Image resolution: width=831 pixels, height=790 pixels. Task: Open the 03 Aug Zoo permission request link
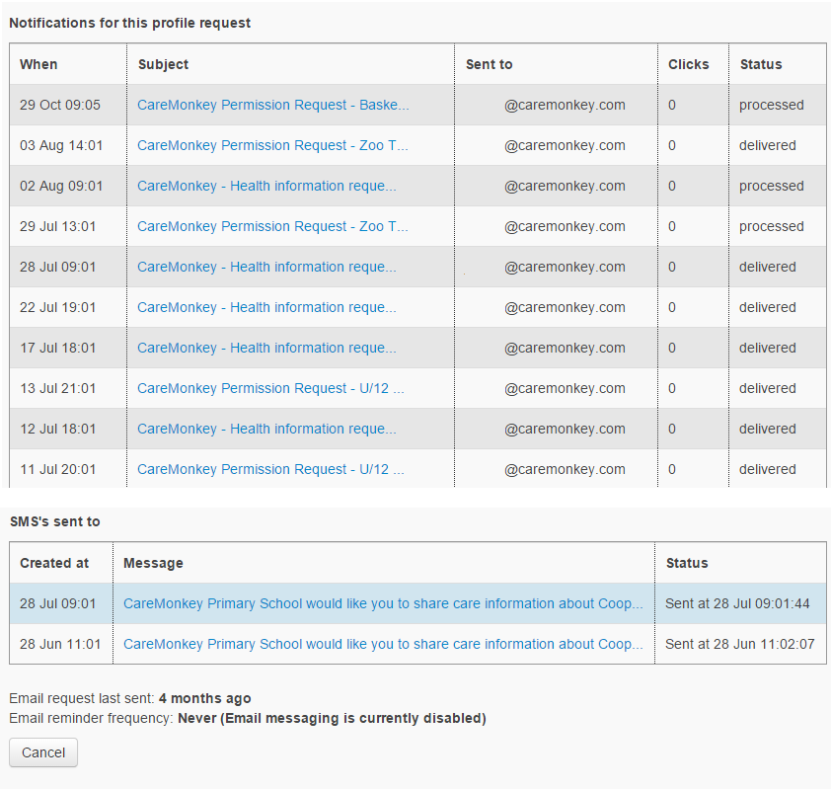272,145
